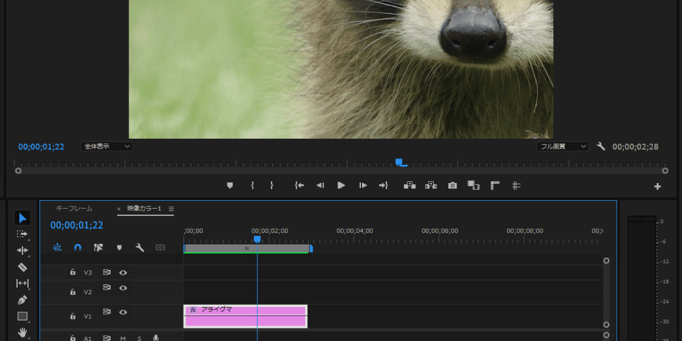Open Comparison View in Program monitor

(473, 185)
